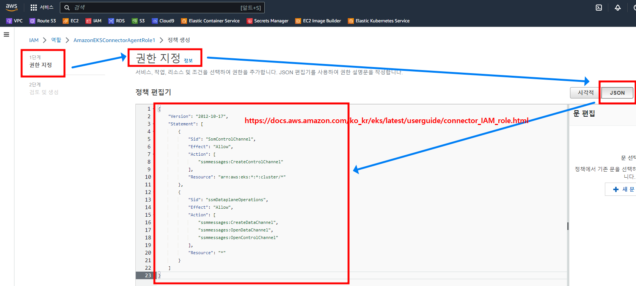Viewport: 636px width, 286px height.
Task: Select 2단계 검토 및 생성 step
Action: point(44,89)
